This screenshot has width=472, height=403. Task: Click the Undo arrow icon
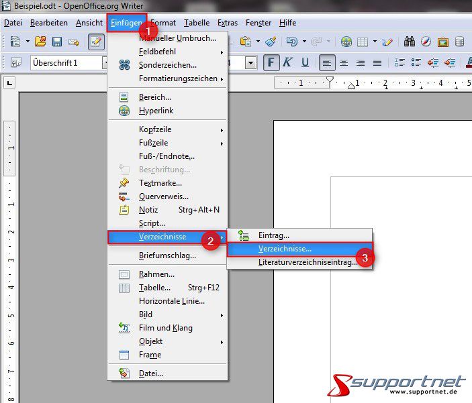click(x=291, y=41)
